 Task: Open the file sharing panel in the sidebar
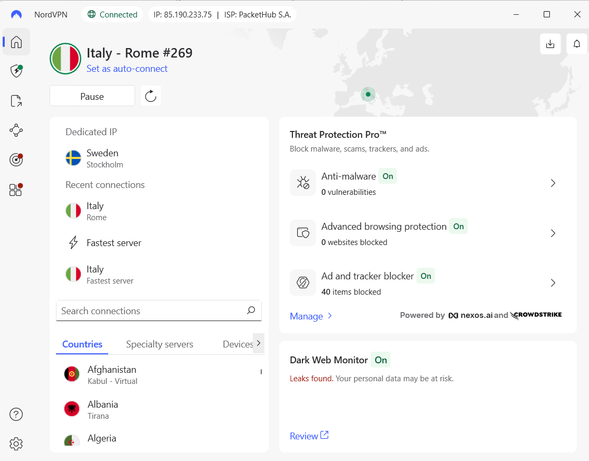[16, 100]
